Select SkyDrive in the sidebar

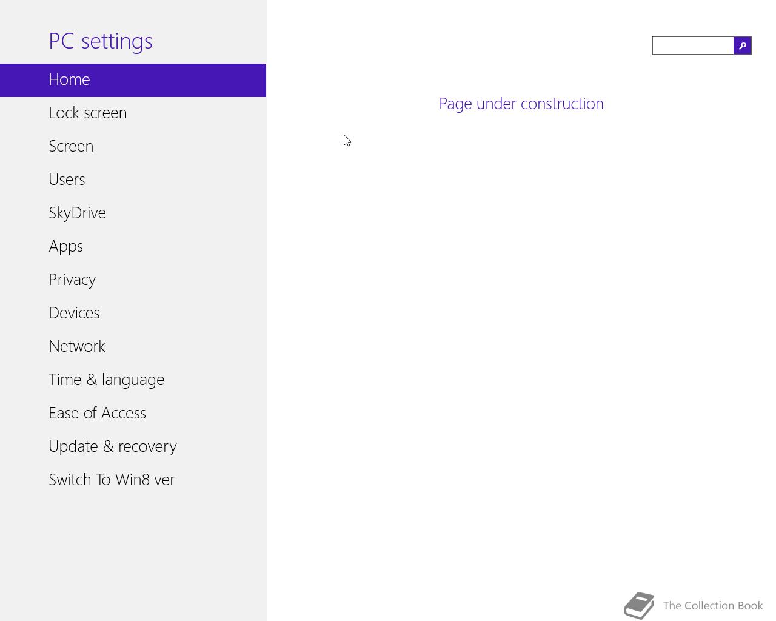coord(77,213)
